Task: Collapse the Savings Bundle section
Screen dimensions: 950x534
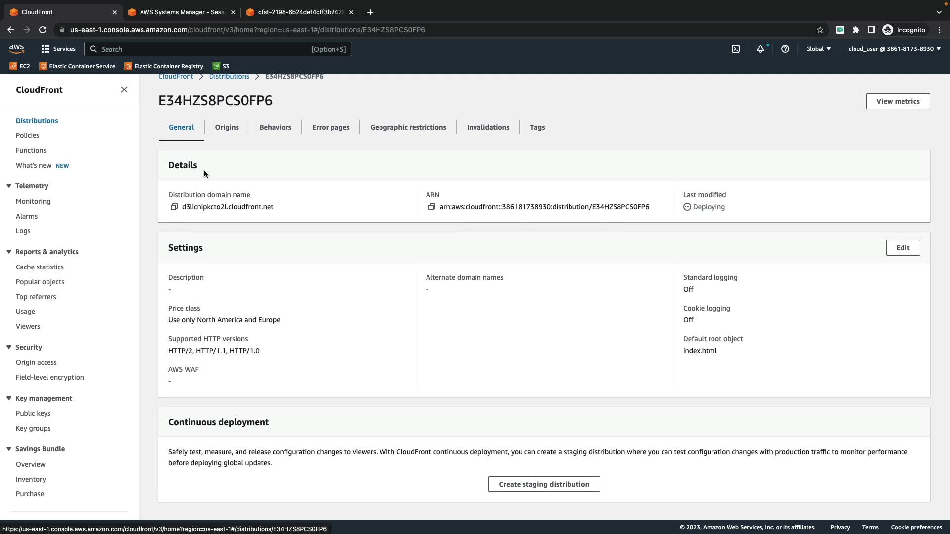Action: (x=9, y=449)
